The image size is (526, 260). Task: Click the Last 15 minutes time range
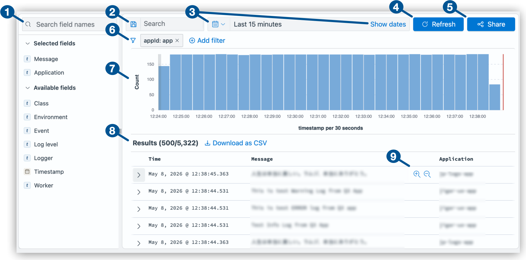pos(258,24)
